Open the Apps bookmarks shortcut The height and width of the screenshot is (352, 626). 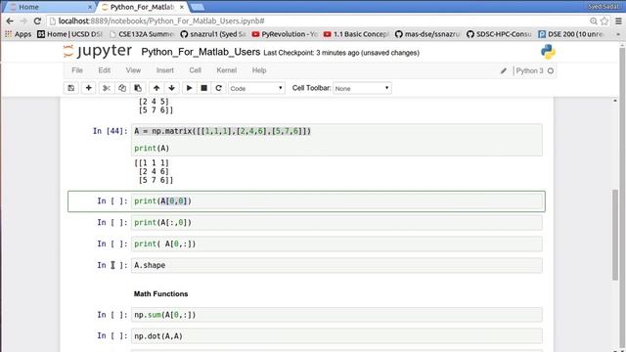(18, 34)
